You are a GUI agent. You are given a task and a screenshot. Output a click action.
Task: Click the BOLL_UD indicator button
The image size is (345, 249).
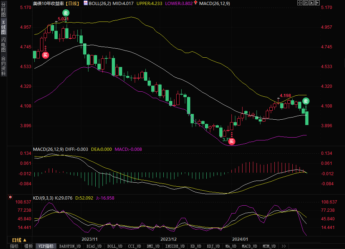(115, 246)
